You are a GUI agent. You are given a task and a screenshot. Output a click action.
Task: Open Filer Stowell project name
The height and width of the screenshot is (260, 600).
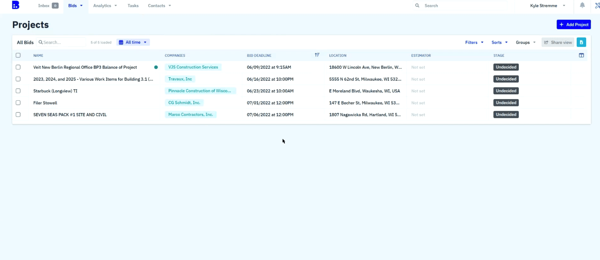click(x=45, y=103)
